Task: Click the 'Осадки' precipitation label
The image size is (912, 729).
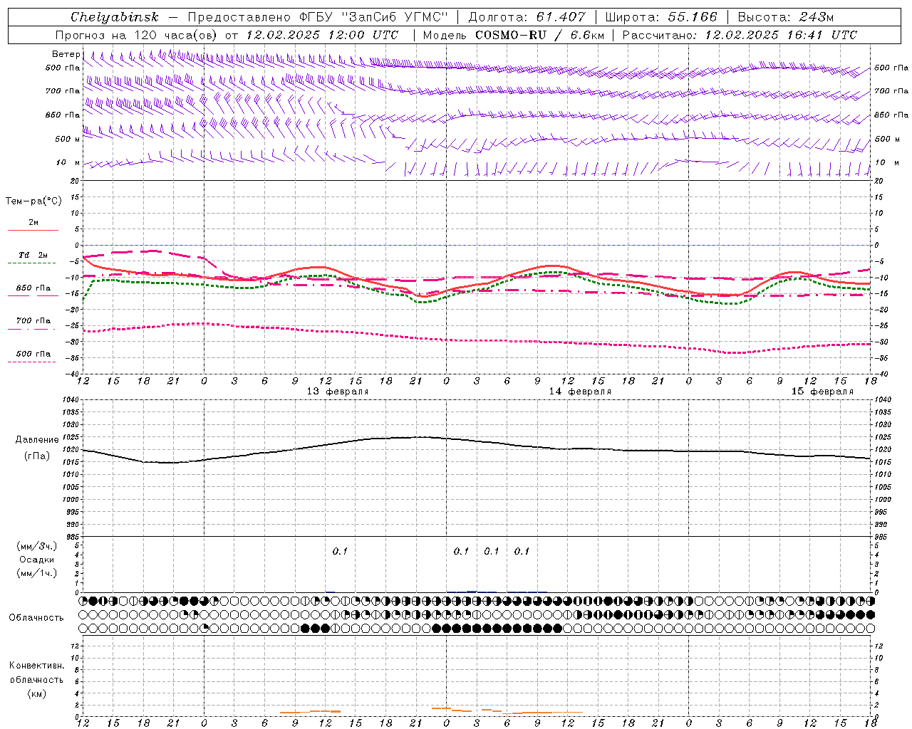Action: tap(37, 560)
